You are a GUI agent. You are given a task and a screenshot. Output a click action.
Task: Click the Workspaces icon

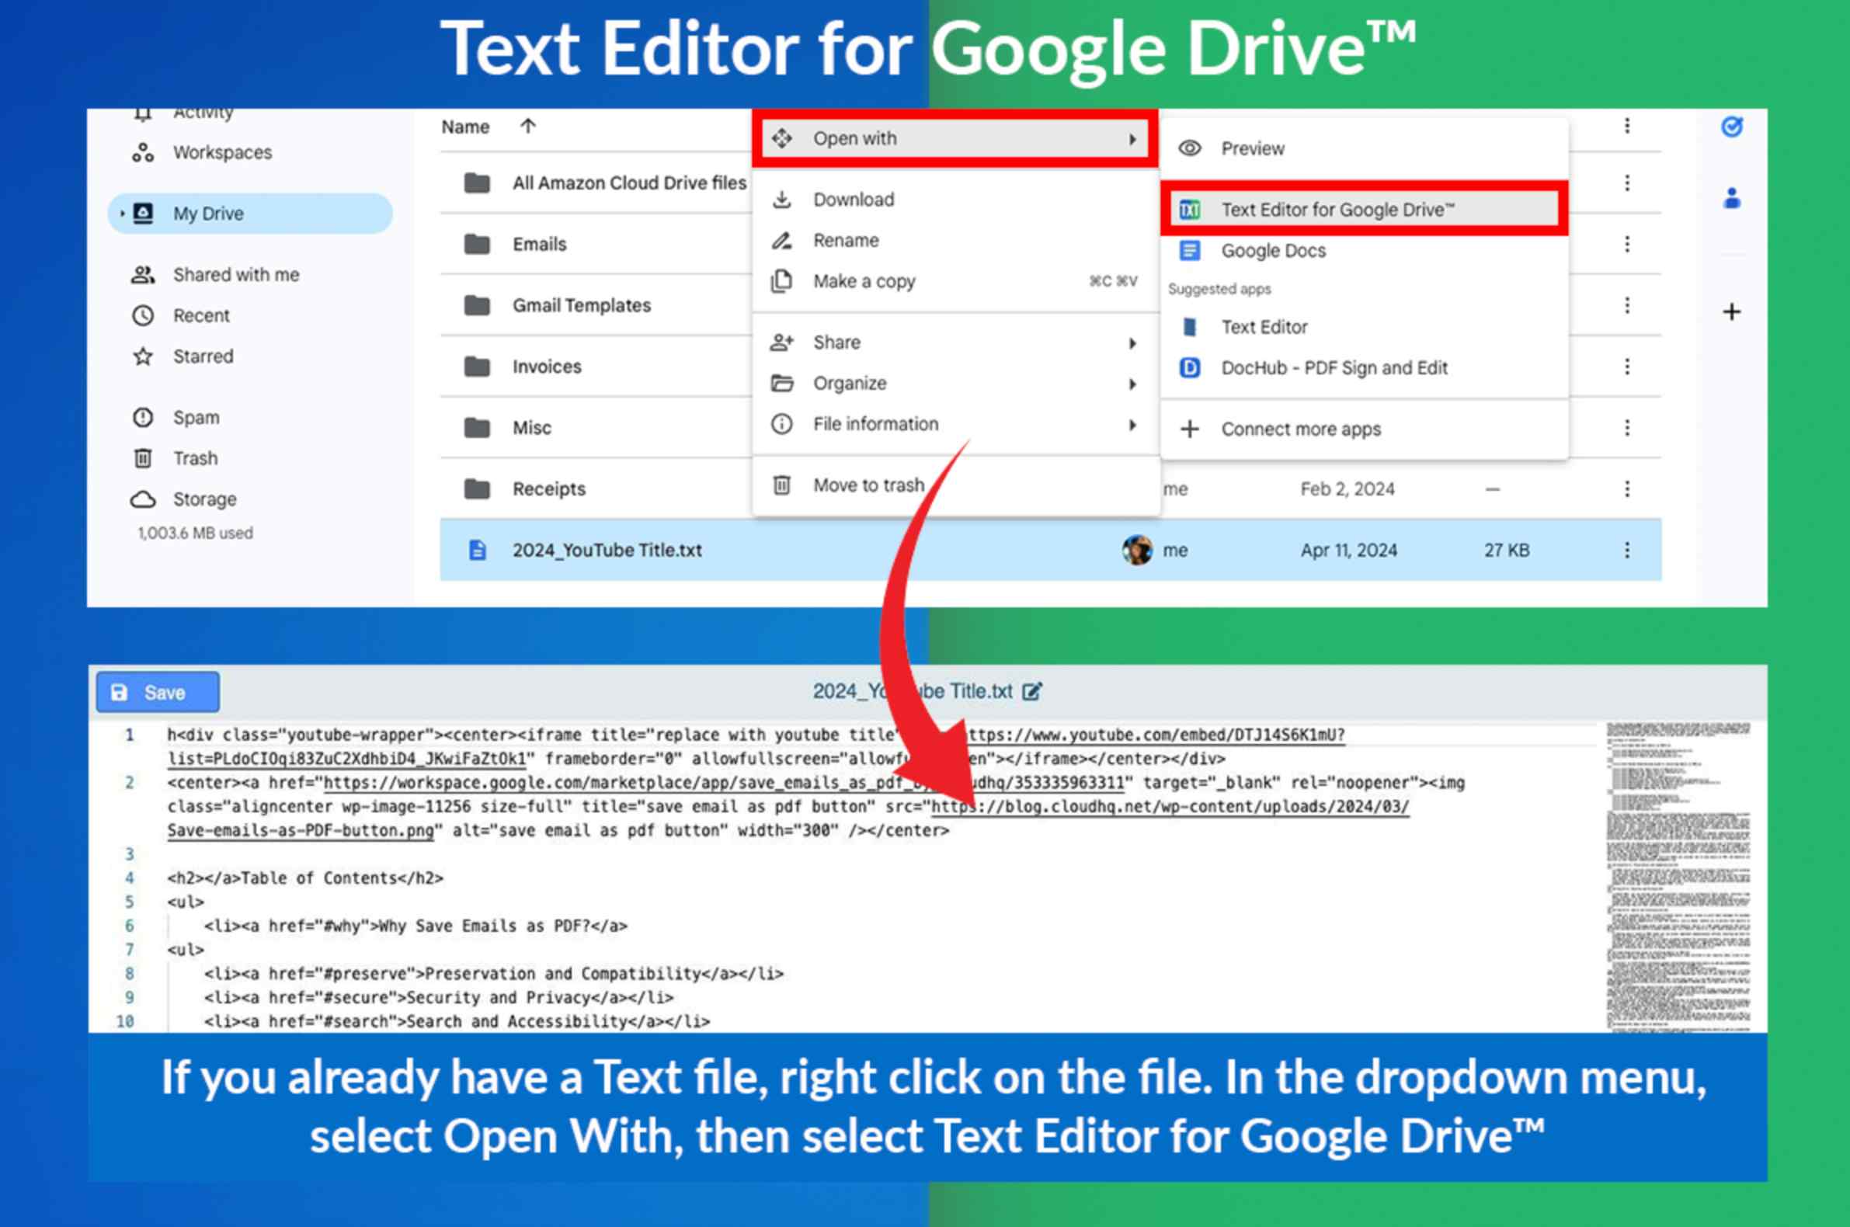click(x=142, y=152)
